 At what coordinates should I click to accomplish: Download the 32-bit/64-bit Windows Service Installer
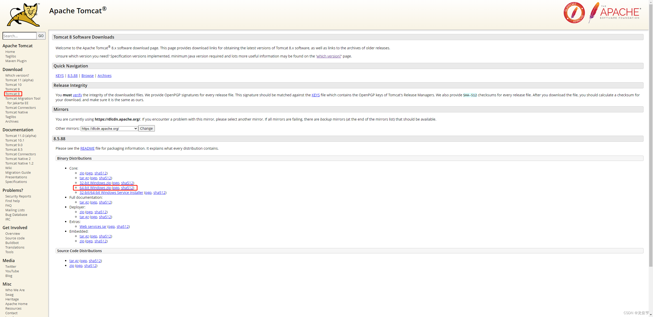point(111,193)
